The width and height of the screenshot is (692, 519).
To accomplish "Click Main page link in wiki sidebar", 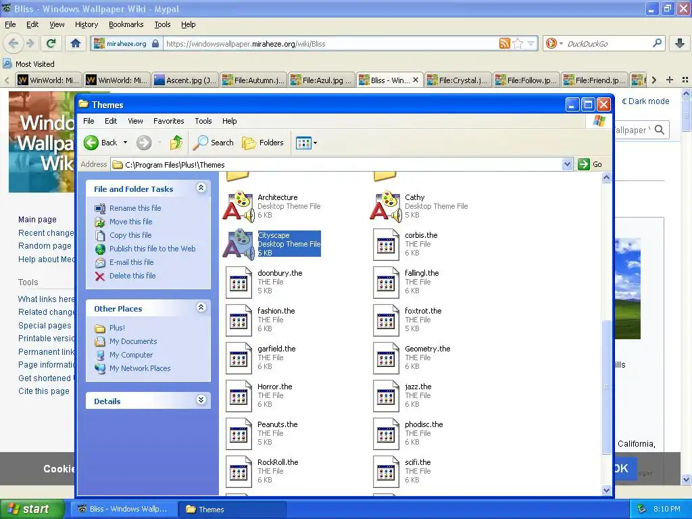I will click(37, 220).
